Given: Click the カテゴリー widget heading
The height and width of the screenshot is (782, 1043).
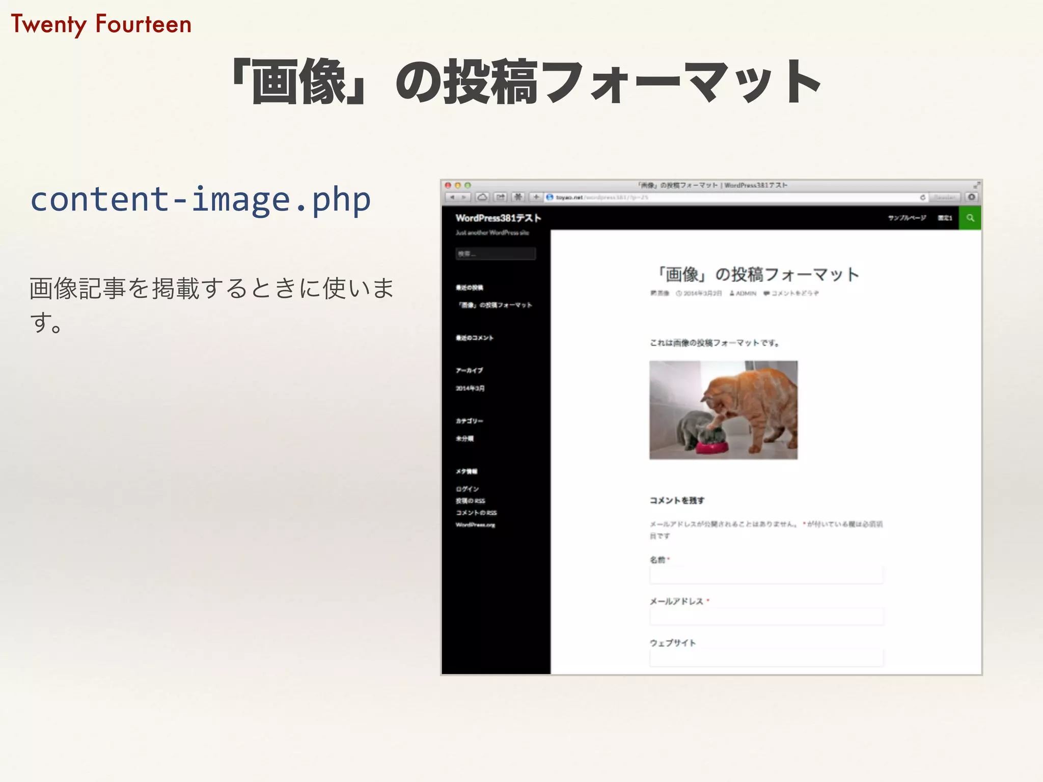Looking at the screenshot, I should pos(469,421).
